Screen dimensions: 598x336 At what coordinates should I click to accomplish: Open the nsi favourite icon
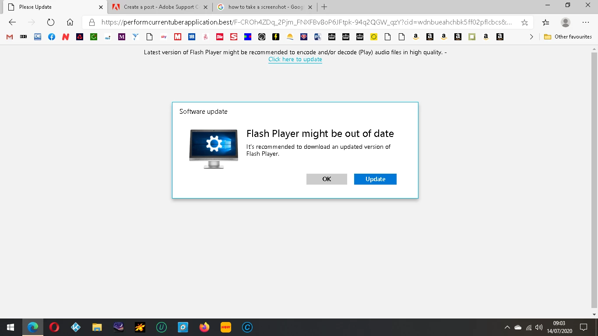click(x=108, y=37)
